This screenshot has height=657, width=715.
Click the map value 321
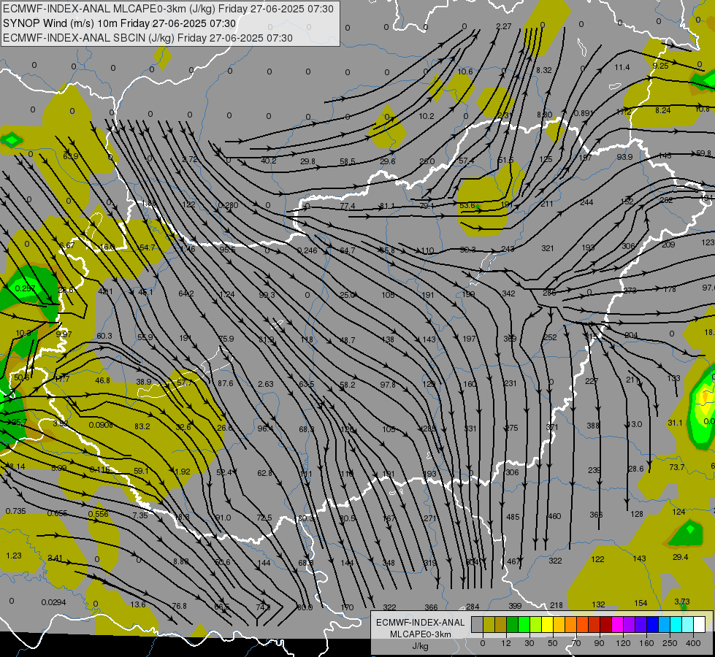coord(548,248)
